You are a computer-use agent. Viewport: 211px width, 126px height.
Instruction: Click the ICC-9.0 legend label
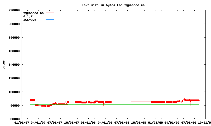click(x=30, y=20)
